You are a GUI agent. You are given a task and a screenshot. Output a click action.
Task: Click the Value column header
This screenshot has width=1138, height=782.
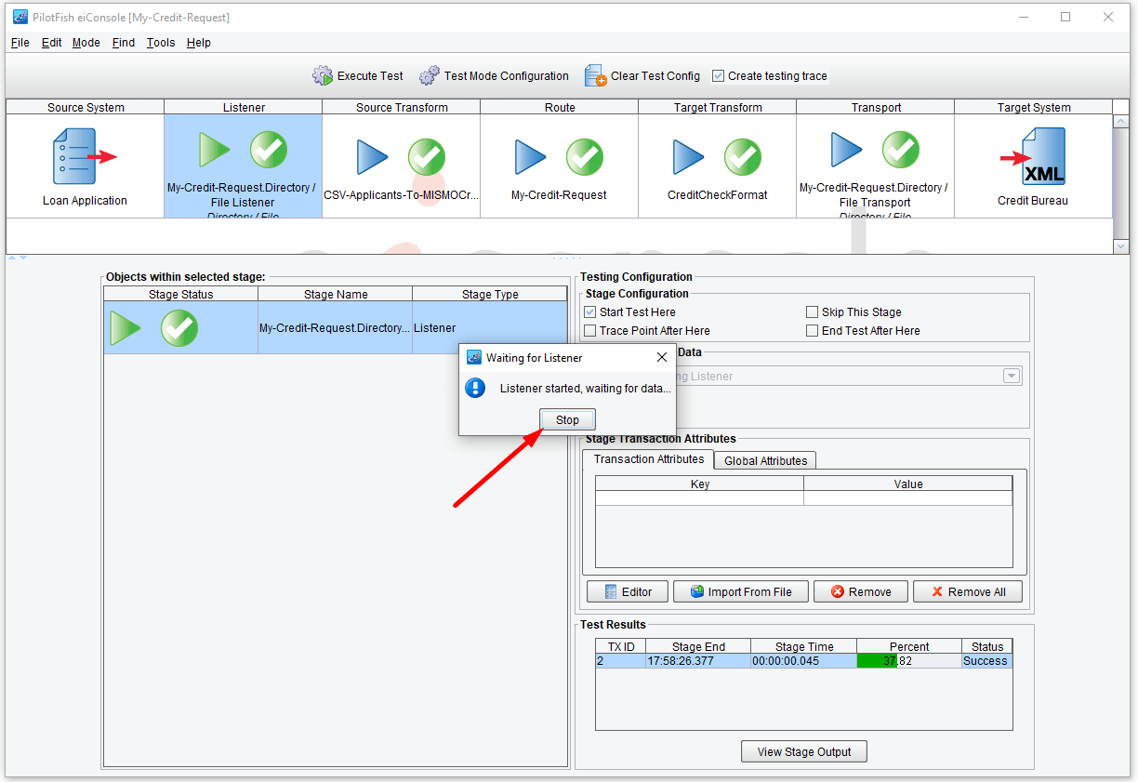(x=908, y=484)
